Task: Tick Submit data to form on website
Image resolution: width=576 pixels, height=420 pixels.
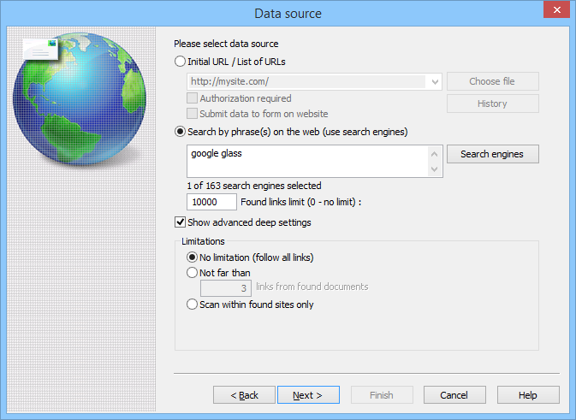Action: (x=193, y=114)
